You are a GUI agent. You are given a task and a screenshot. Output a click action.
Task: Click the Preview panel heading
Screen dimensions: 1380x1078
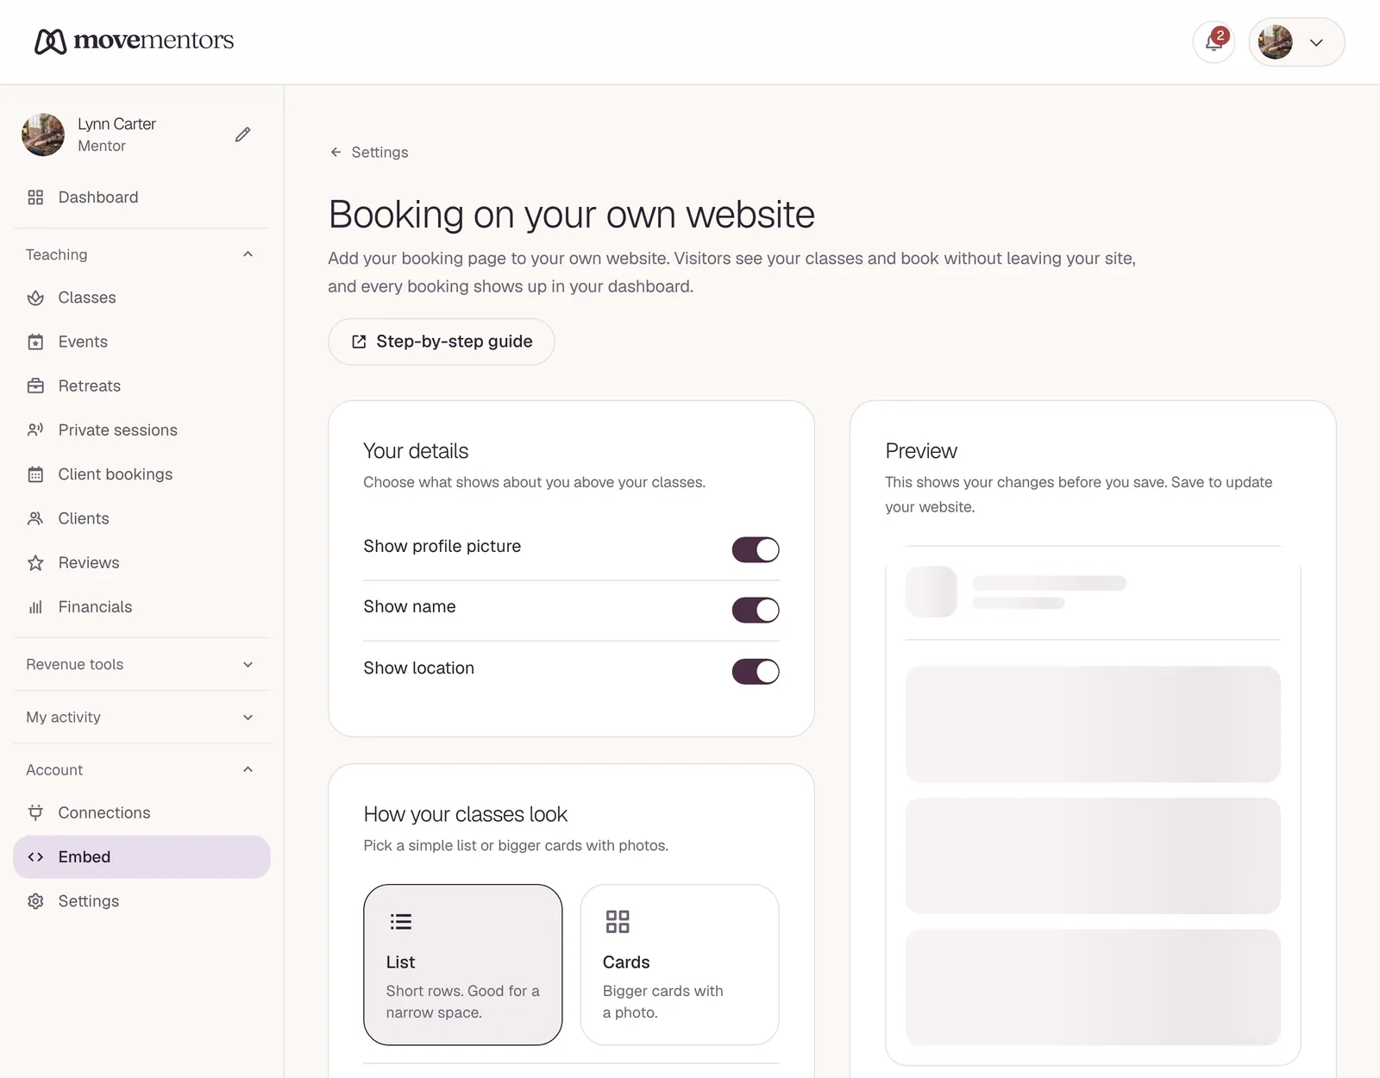[x=921, y=451]
